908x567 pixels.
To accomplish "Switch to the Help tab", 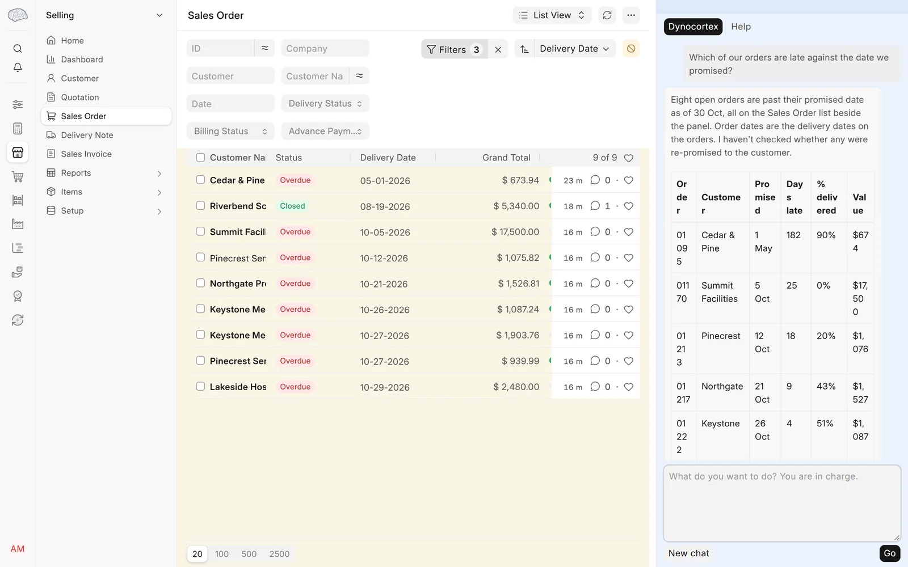I will coord(741,27).
